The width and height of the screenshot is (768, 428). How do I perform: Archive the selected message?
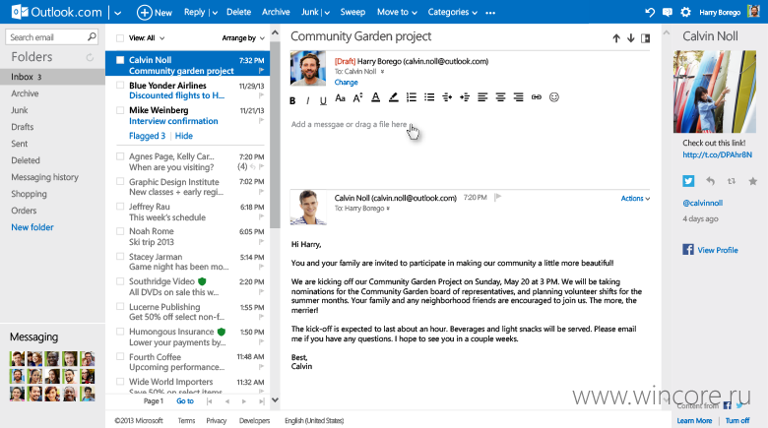[276, 12]
